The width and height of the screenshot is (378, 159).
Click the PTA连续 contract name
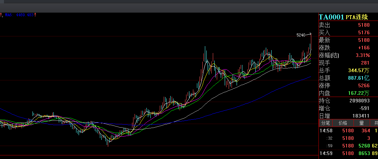[357, 17]
